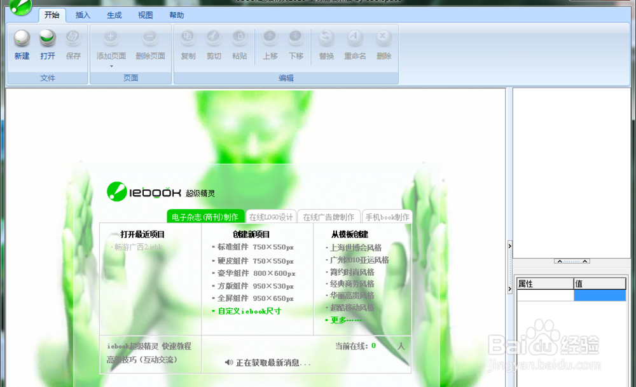
Task: Switch to the 开始 ribbon tab
Action: [x=52, y=15]
